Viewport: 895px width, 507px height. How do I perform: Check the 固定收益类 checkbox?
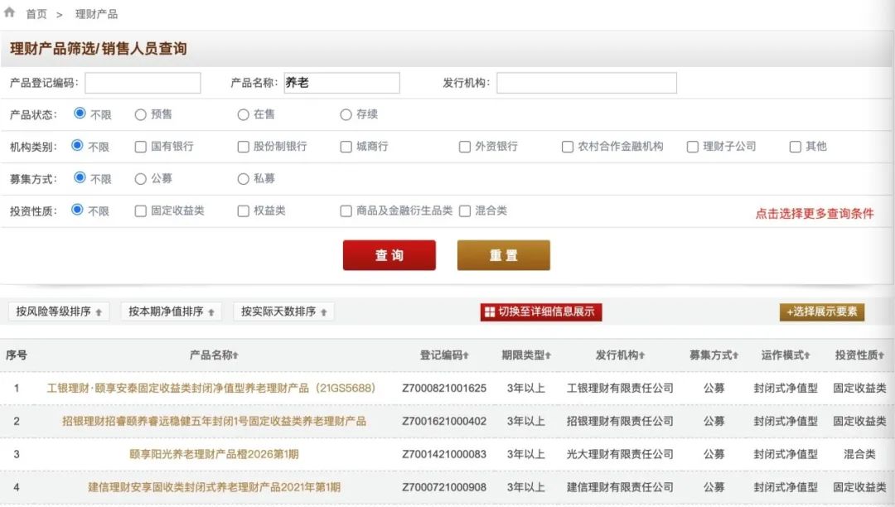tap(140, 211)
